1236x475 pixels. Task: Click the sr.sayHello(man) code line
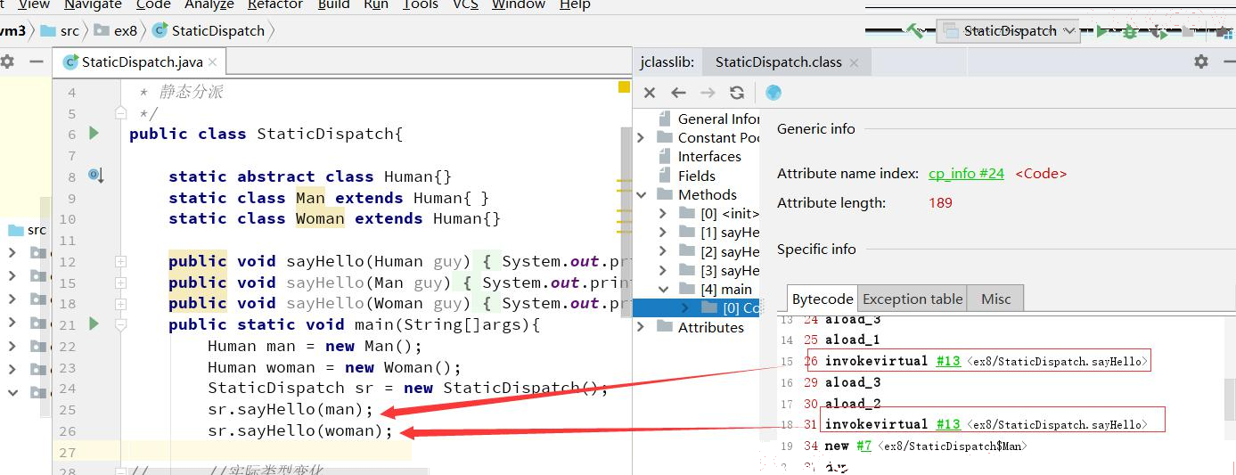(291, 410)
